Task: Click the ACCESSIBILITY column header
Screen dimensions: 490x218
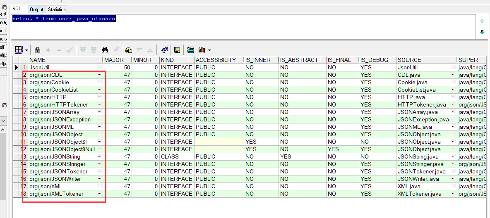Action: (219, 60)
